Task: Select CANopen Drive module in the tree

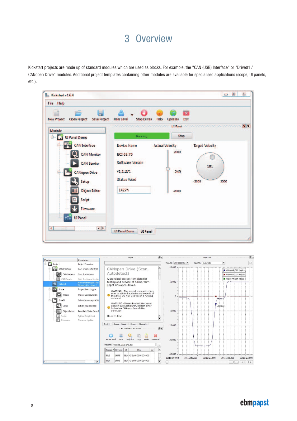Action: click(x=81, y=172)
